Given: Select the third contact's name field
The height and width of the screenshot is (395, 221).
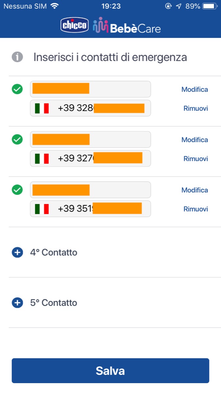Looking at the screenshot, I should point(90,190).
